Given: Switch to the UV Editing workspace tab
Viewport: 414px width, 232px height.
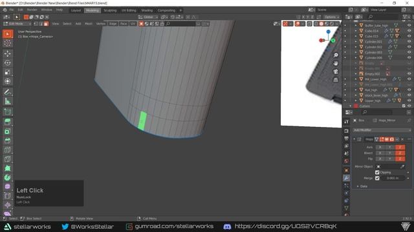Looking at the screenshot, I should (x=129, y=10).
